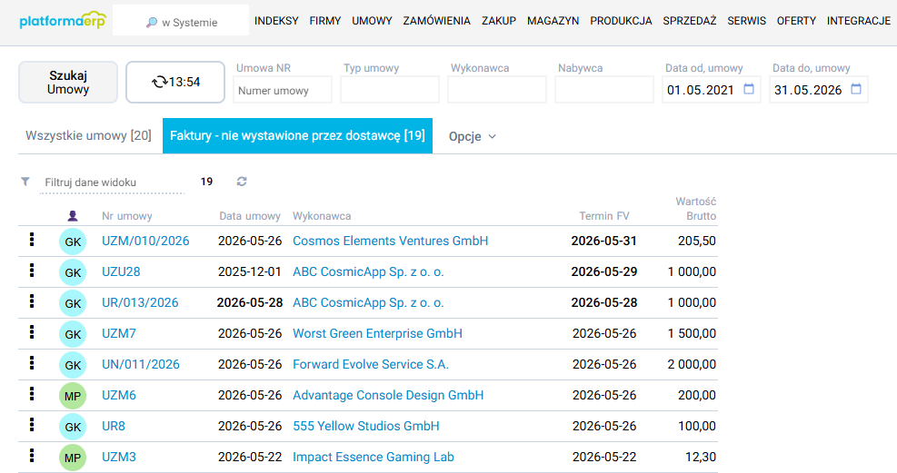The image size is (897, 473).
Task: Open row menu for UZM/010/2026
Action: coord(32,240)
